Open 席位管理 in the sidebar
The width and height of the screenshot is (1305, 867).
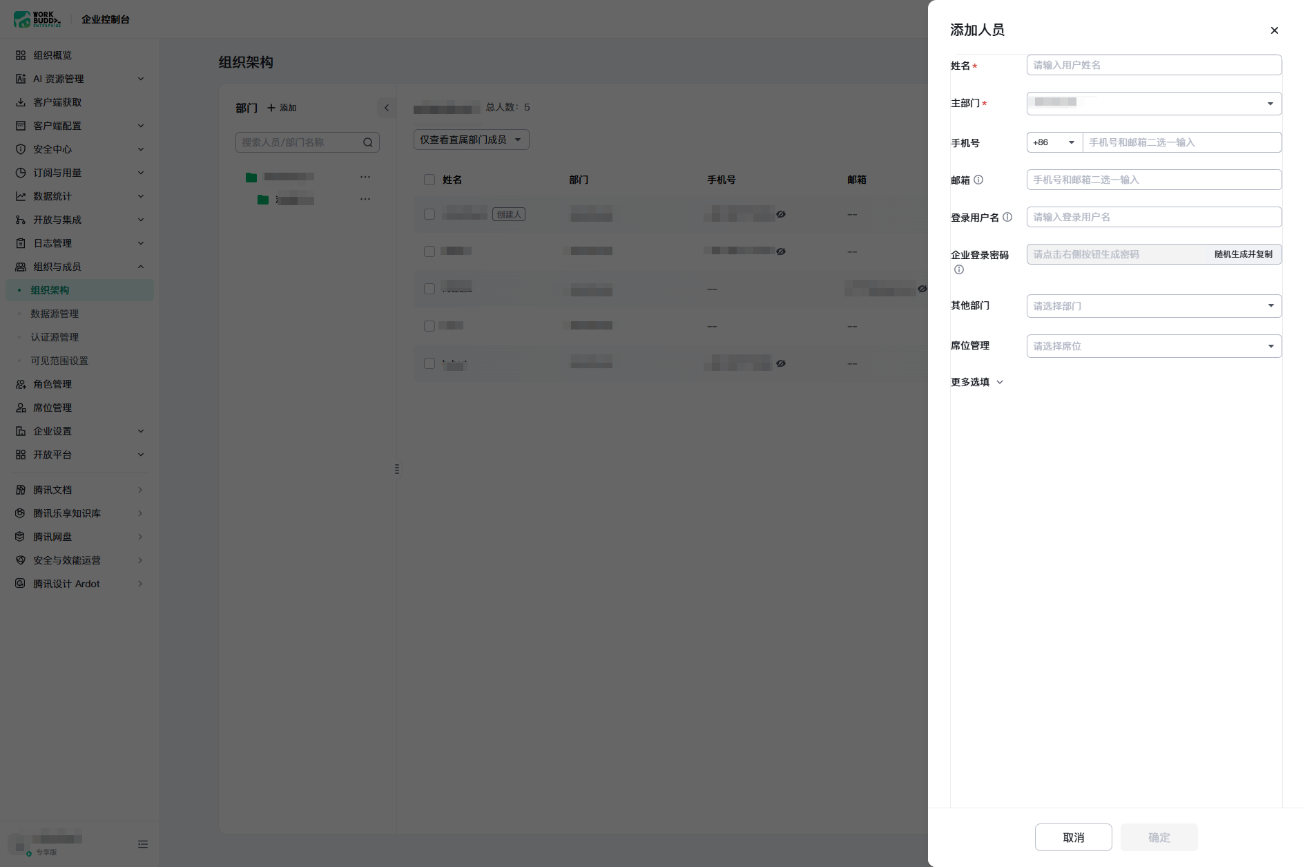(x=79, y=408)
